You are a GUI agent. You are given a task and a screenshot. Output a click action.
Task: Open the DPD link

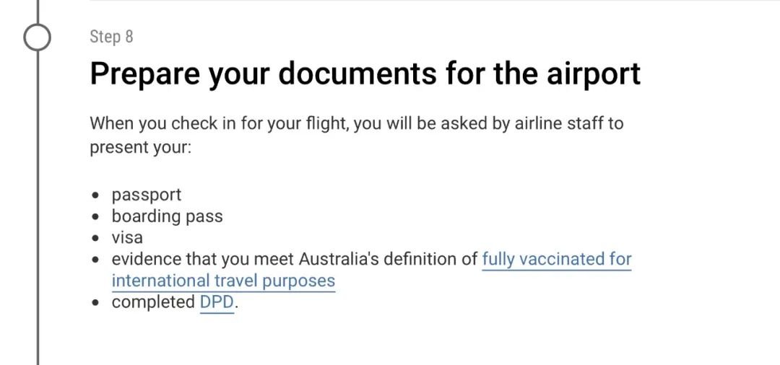217,302
